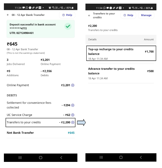Tap Net Bank Transfer ₹645 amount

[x=71, y=133]
